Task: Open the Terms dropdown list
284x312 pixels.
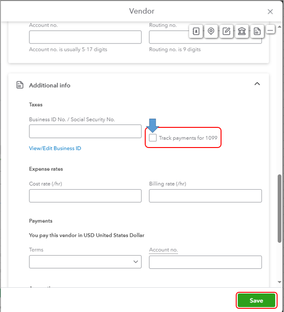Action: pyautogui.click(x=85, y=262)
